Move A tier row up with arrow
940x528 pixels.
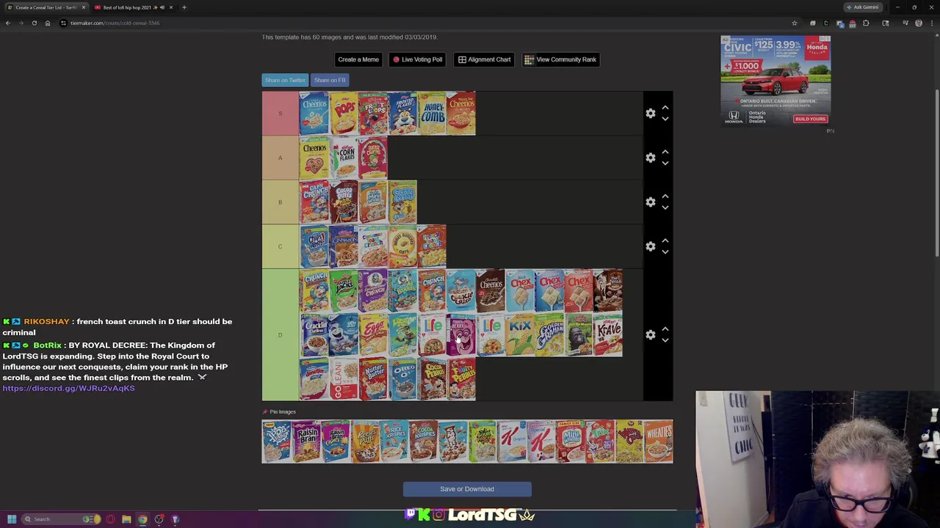(x=665, y=152)
